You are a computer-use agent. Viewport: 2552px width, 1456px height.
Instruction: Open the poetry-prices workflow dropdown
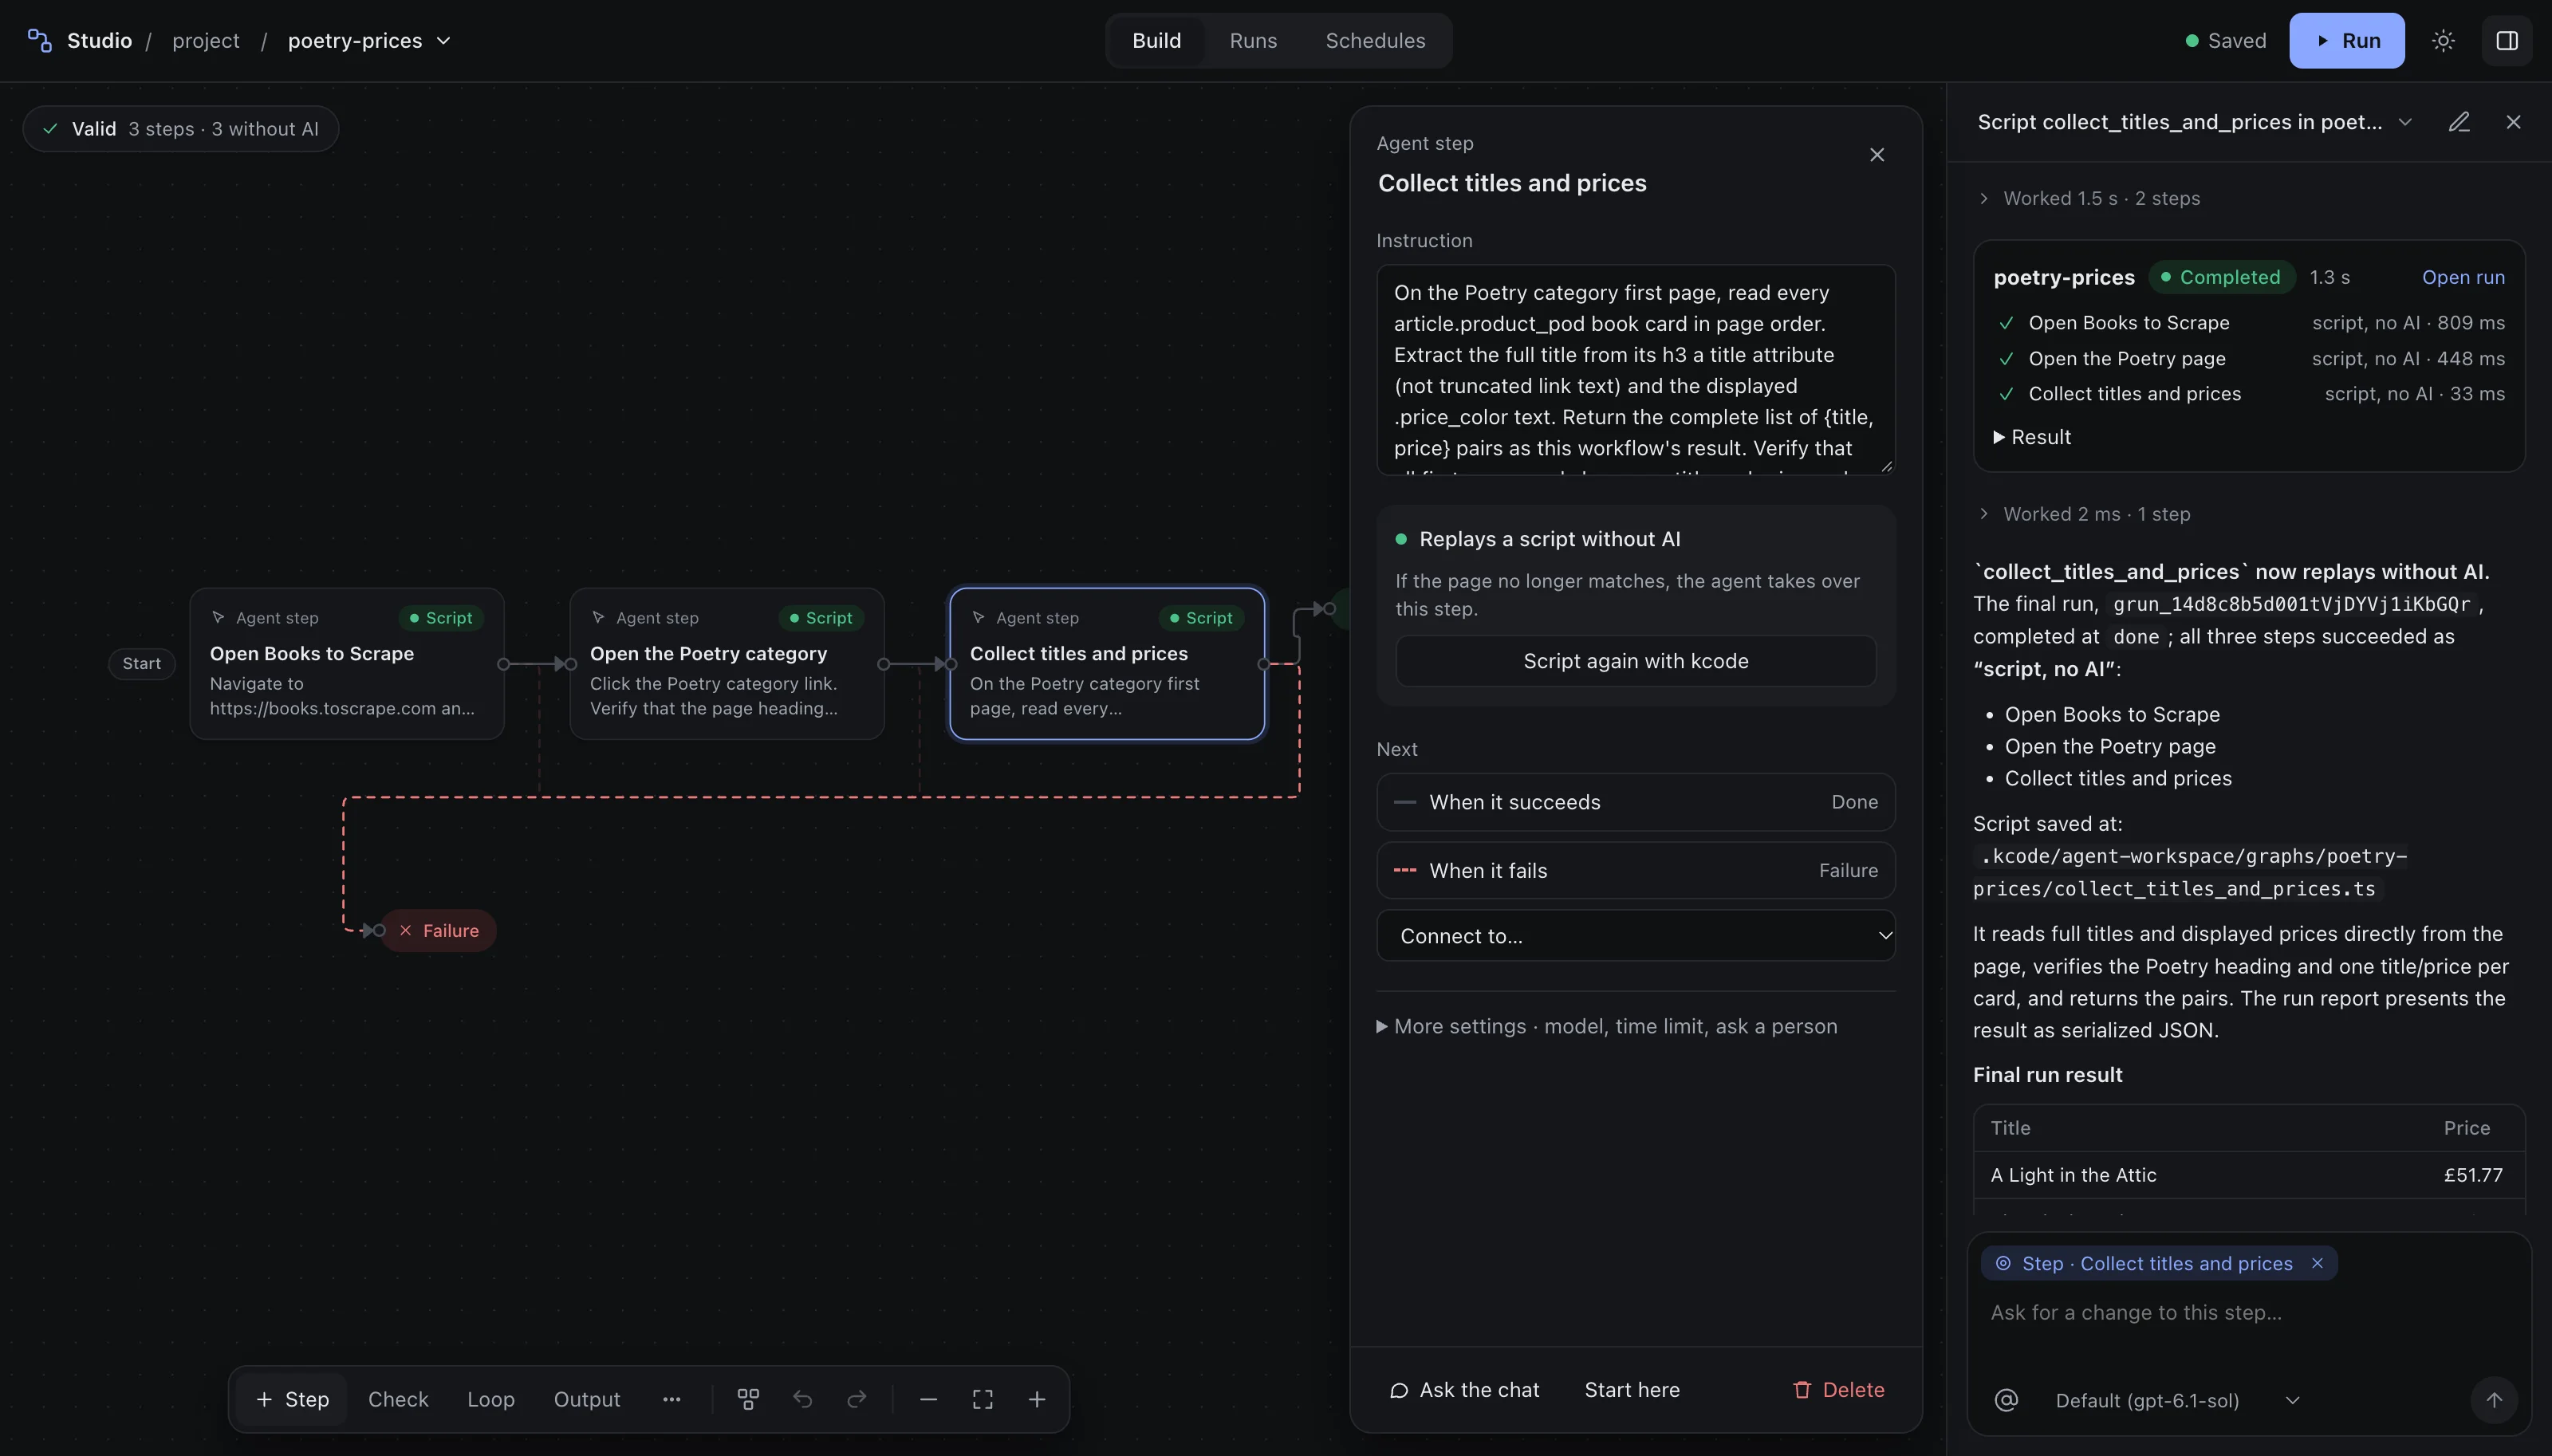pyautogui.click(x=369, y=41)
